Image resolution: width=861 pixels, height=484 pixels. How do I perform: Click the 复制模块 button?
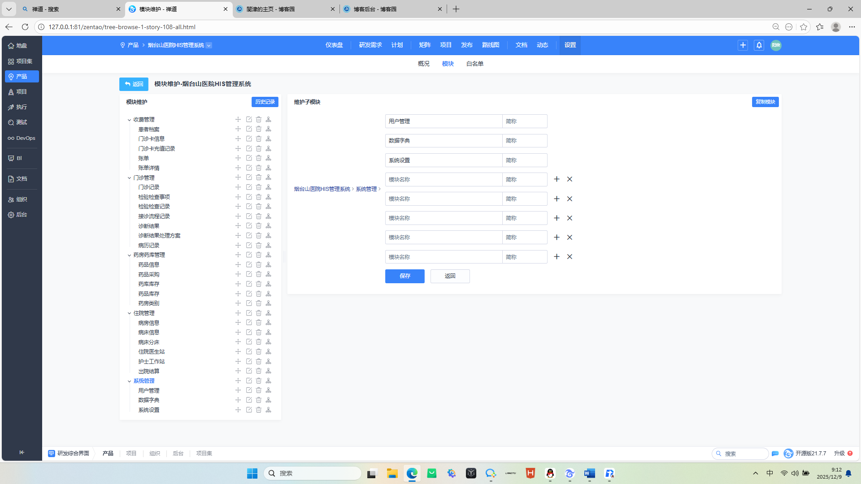click(765, 102)
